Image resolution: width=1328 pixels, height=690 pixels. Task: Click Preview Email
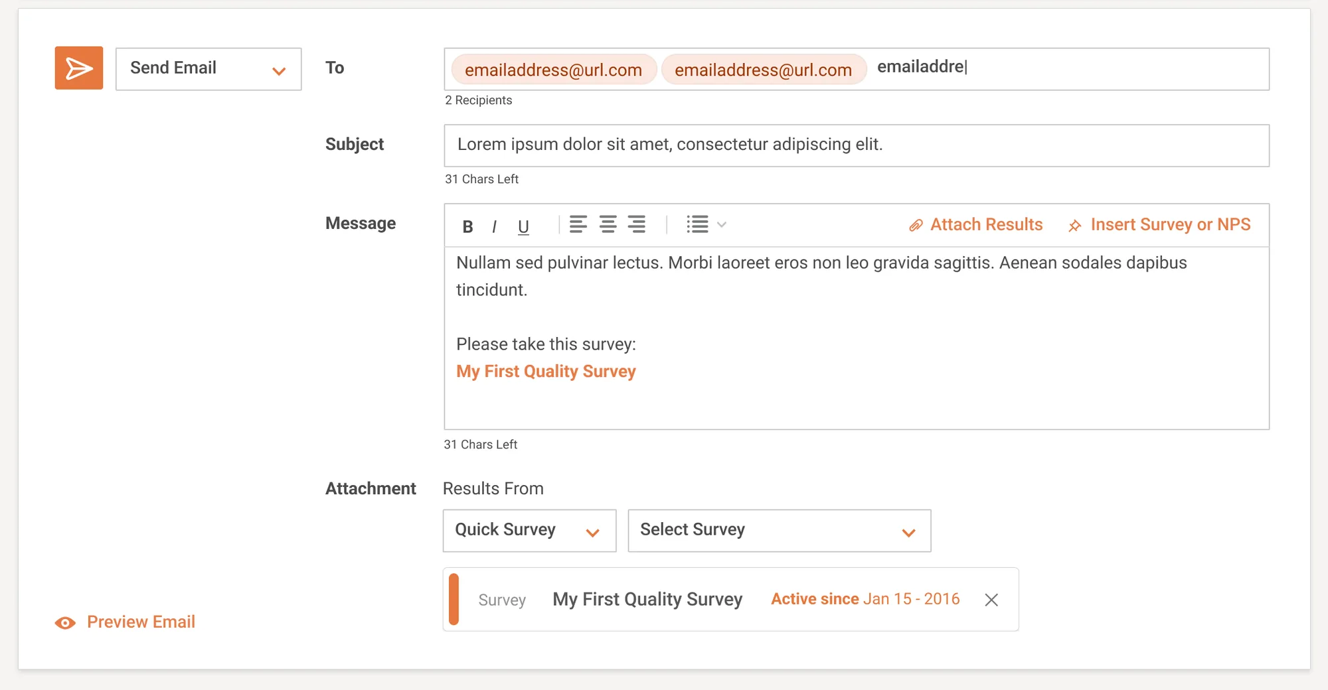click(125, 622)
